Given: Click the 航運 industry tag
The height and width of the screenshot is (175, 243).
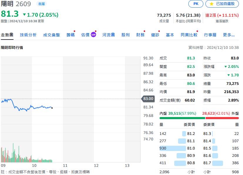Looking at the screenshot, I should pyautogui.click(x=41, y=4).
